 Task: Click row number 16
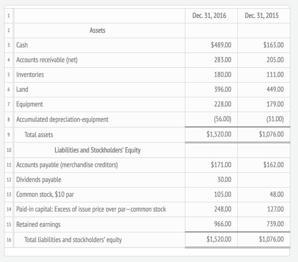tap(8, 240)
